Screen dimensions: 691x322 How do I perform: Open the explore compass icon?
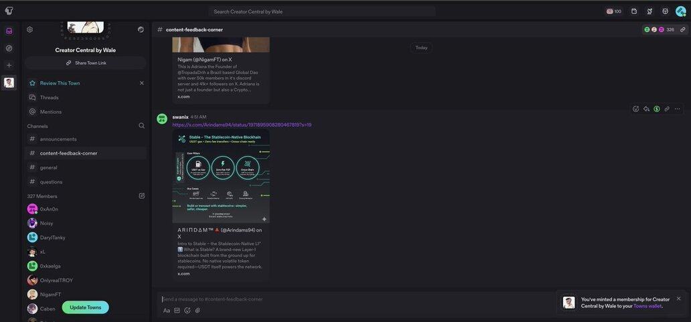click(9, 48)
